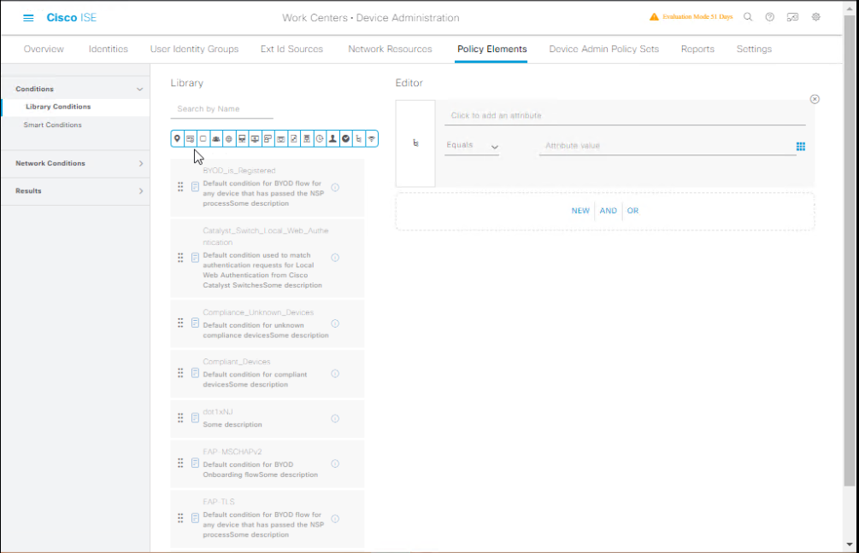Viewport: 859px width, 553px height.
Task: Click the clock time filter icon
Action: pos(320,138)
